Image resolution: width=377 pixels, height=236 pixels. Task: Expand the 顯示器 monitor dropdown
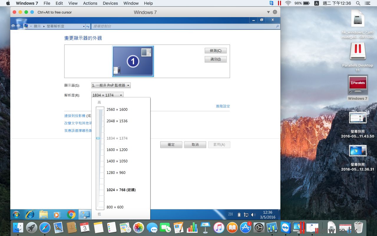point(111,85)
